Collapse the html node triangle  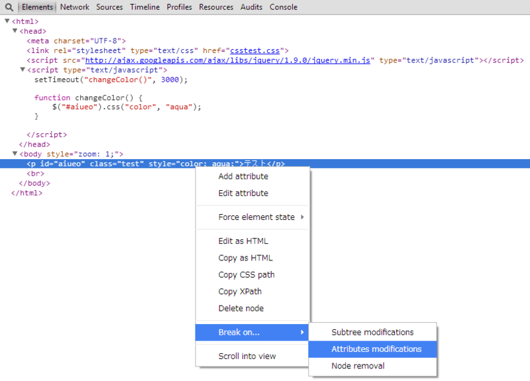point(7,21)
